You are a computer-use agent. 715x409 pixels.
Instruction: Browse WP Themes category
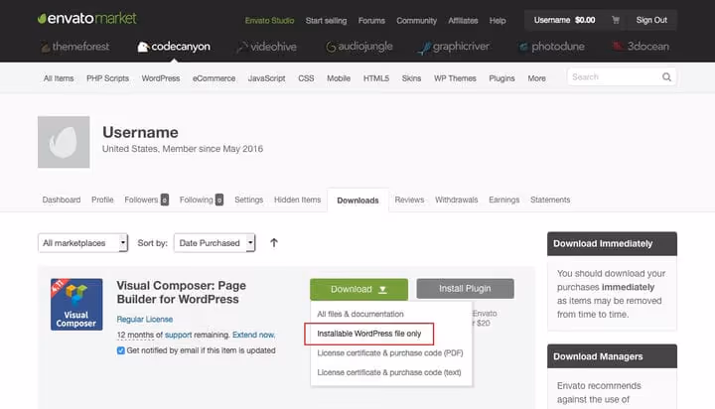pyautogui.click(x=455, y=78)
